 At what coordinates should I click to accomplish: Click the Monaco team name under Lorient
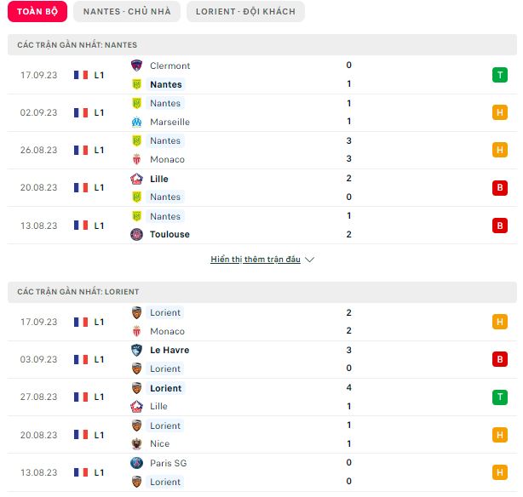point(167,331)
